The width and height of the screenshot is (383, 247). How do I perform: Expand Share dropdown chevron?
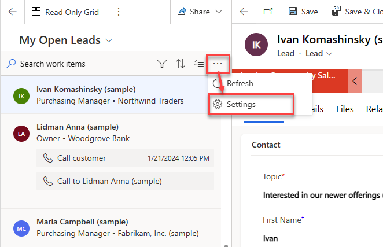click(219, 12)
